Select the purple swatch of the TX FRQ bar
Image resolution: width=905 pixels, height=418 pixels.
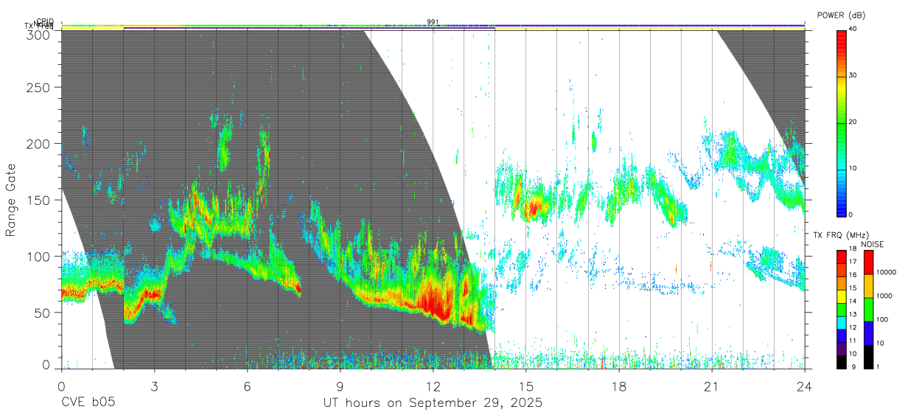click(841, 348)
